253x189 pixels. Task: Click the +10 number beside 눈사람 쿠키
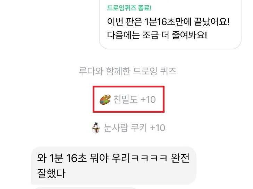coord(158,128)
